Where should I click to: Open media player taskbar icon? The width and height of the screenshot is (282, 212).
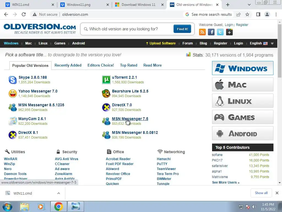click(41, 206)
